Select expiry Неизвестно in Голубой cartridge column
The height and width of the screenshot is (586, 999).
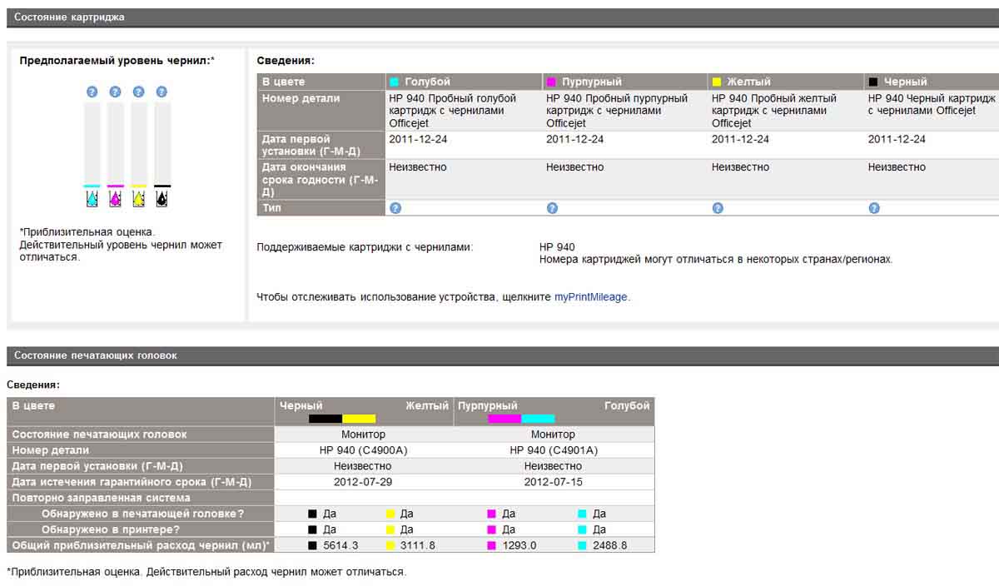[418, 167]
